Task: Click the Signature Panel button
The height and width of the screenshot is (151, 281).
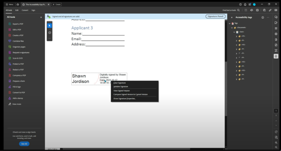Action: tap(216, 16)
